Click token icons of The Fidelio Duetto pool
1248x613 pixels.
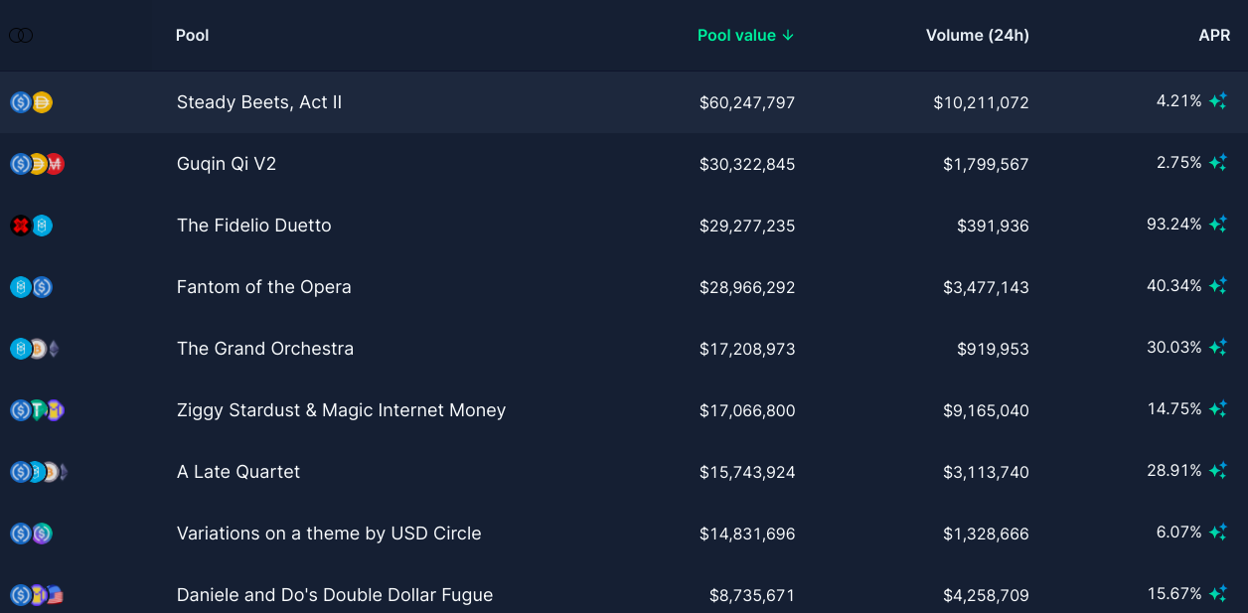[31, 226]
